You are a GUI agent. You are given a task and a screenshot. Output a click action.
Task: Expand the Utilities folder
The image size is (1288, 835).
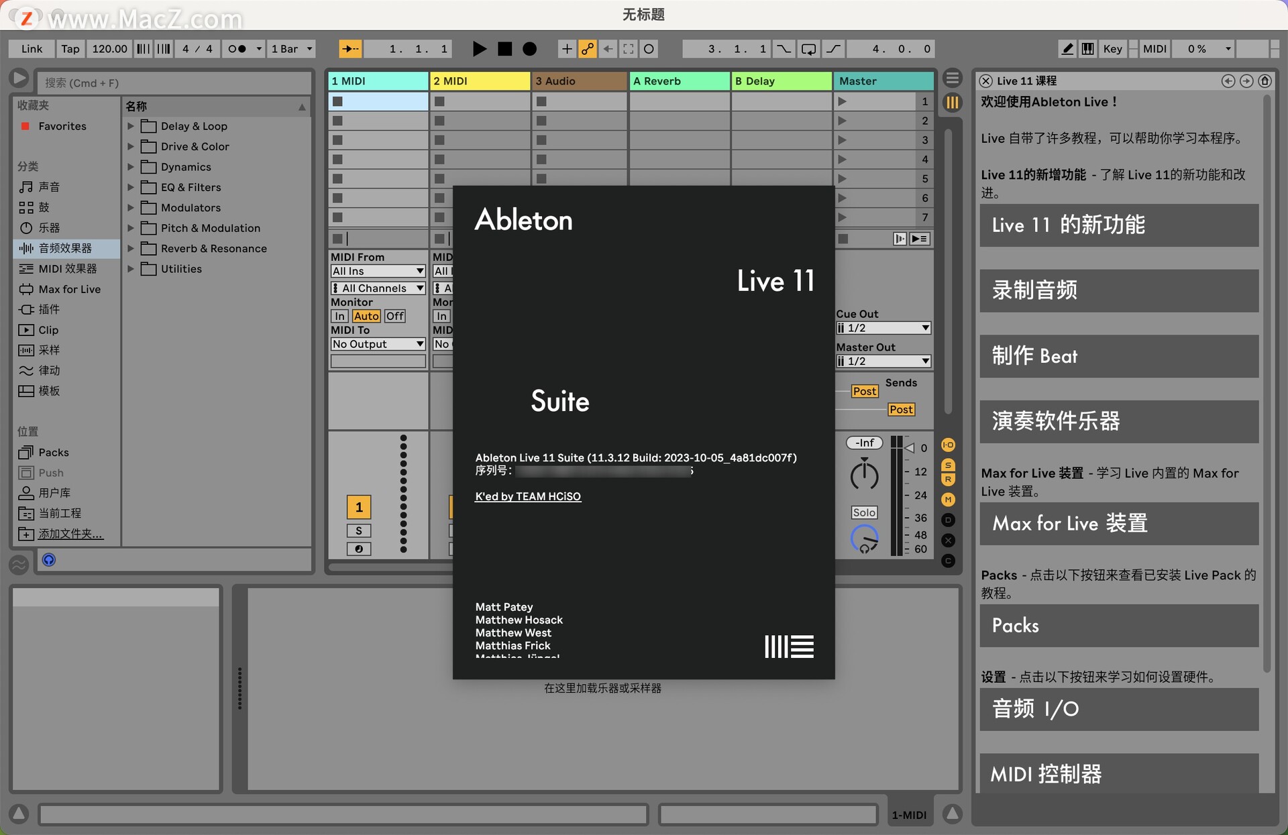coord(131,269)
